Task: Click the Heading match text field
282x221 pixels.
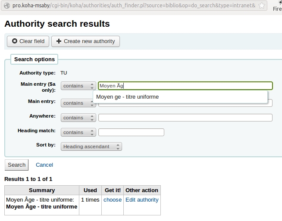Action: pos(131,132)
